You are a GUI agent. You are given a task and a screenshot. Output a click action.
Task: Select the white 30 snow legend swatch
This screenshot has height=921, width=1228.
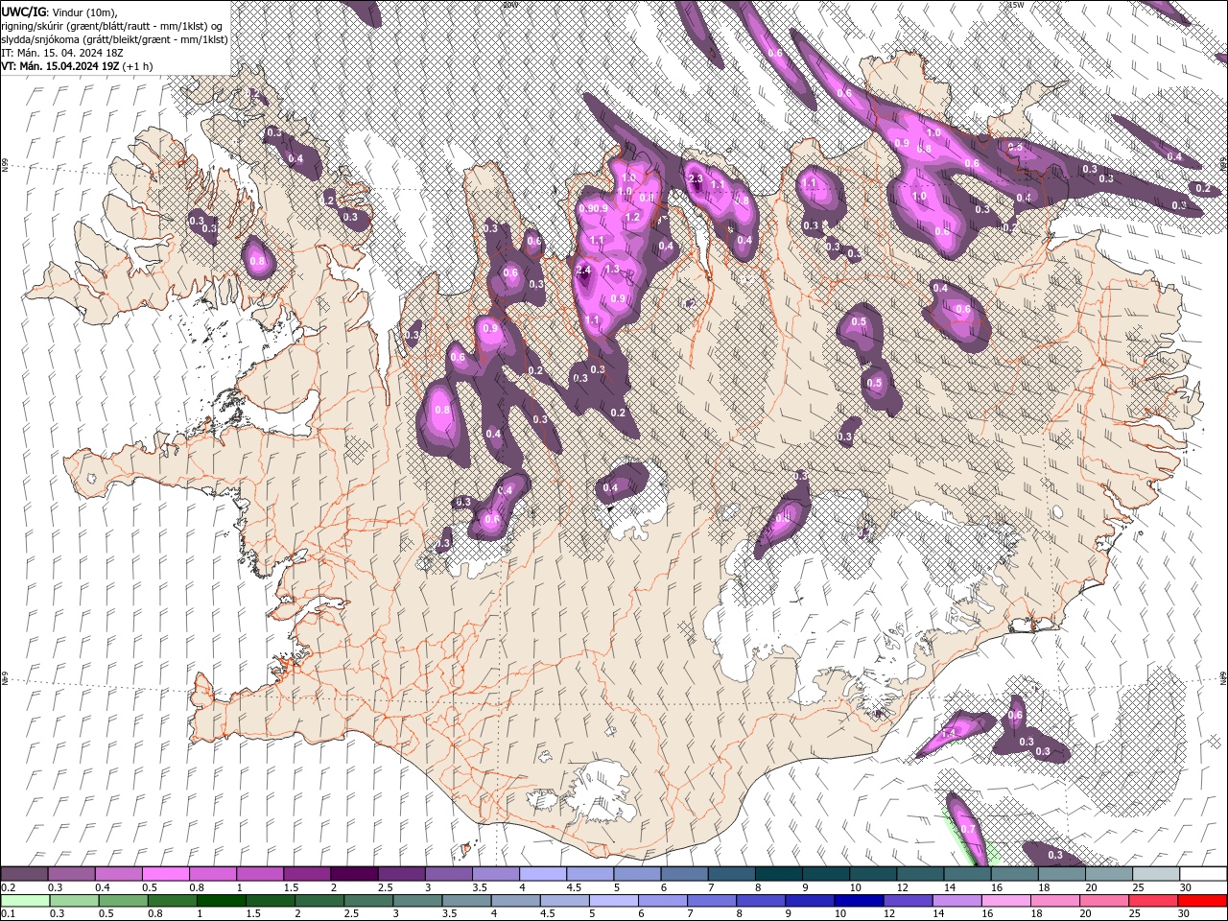coord(1202,874)
